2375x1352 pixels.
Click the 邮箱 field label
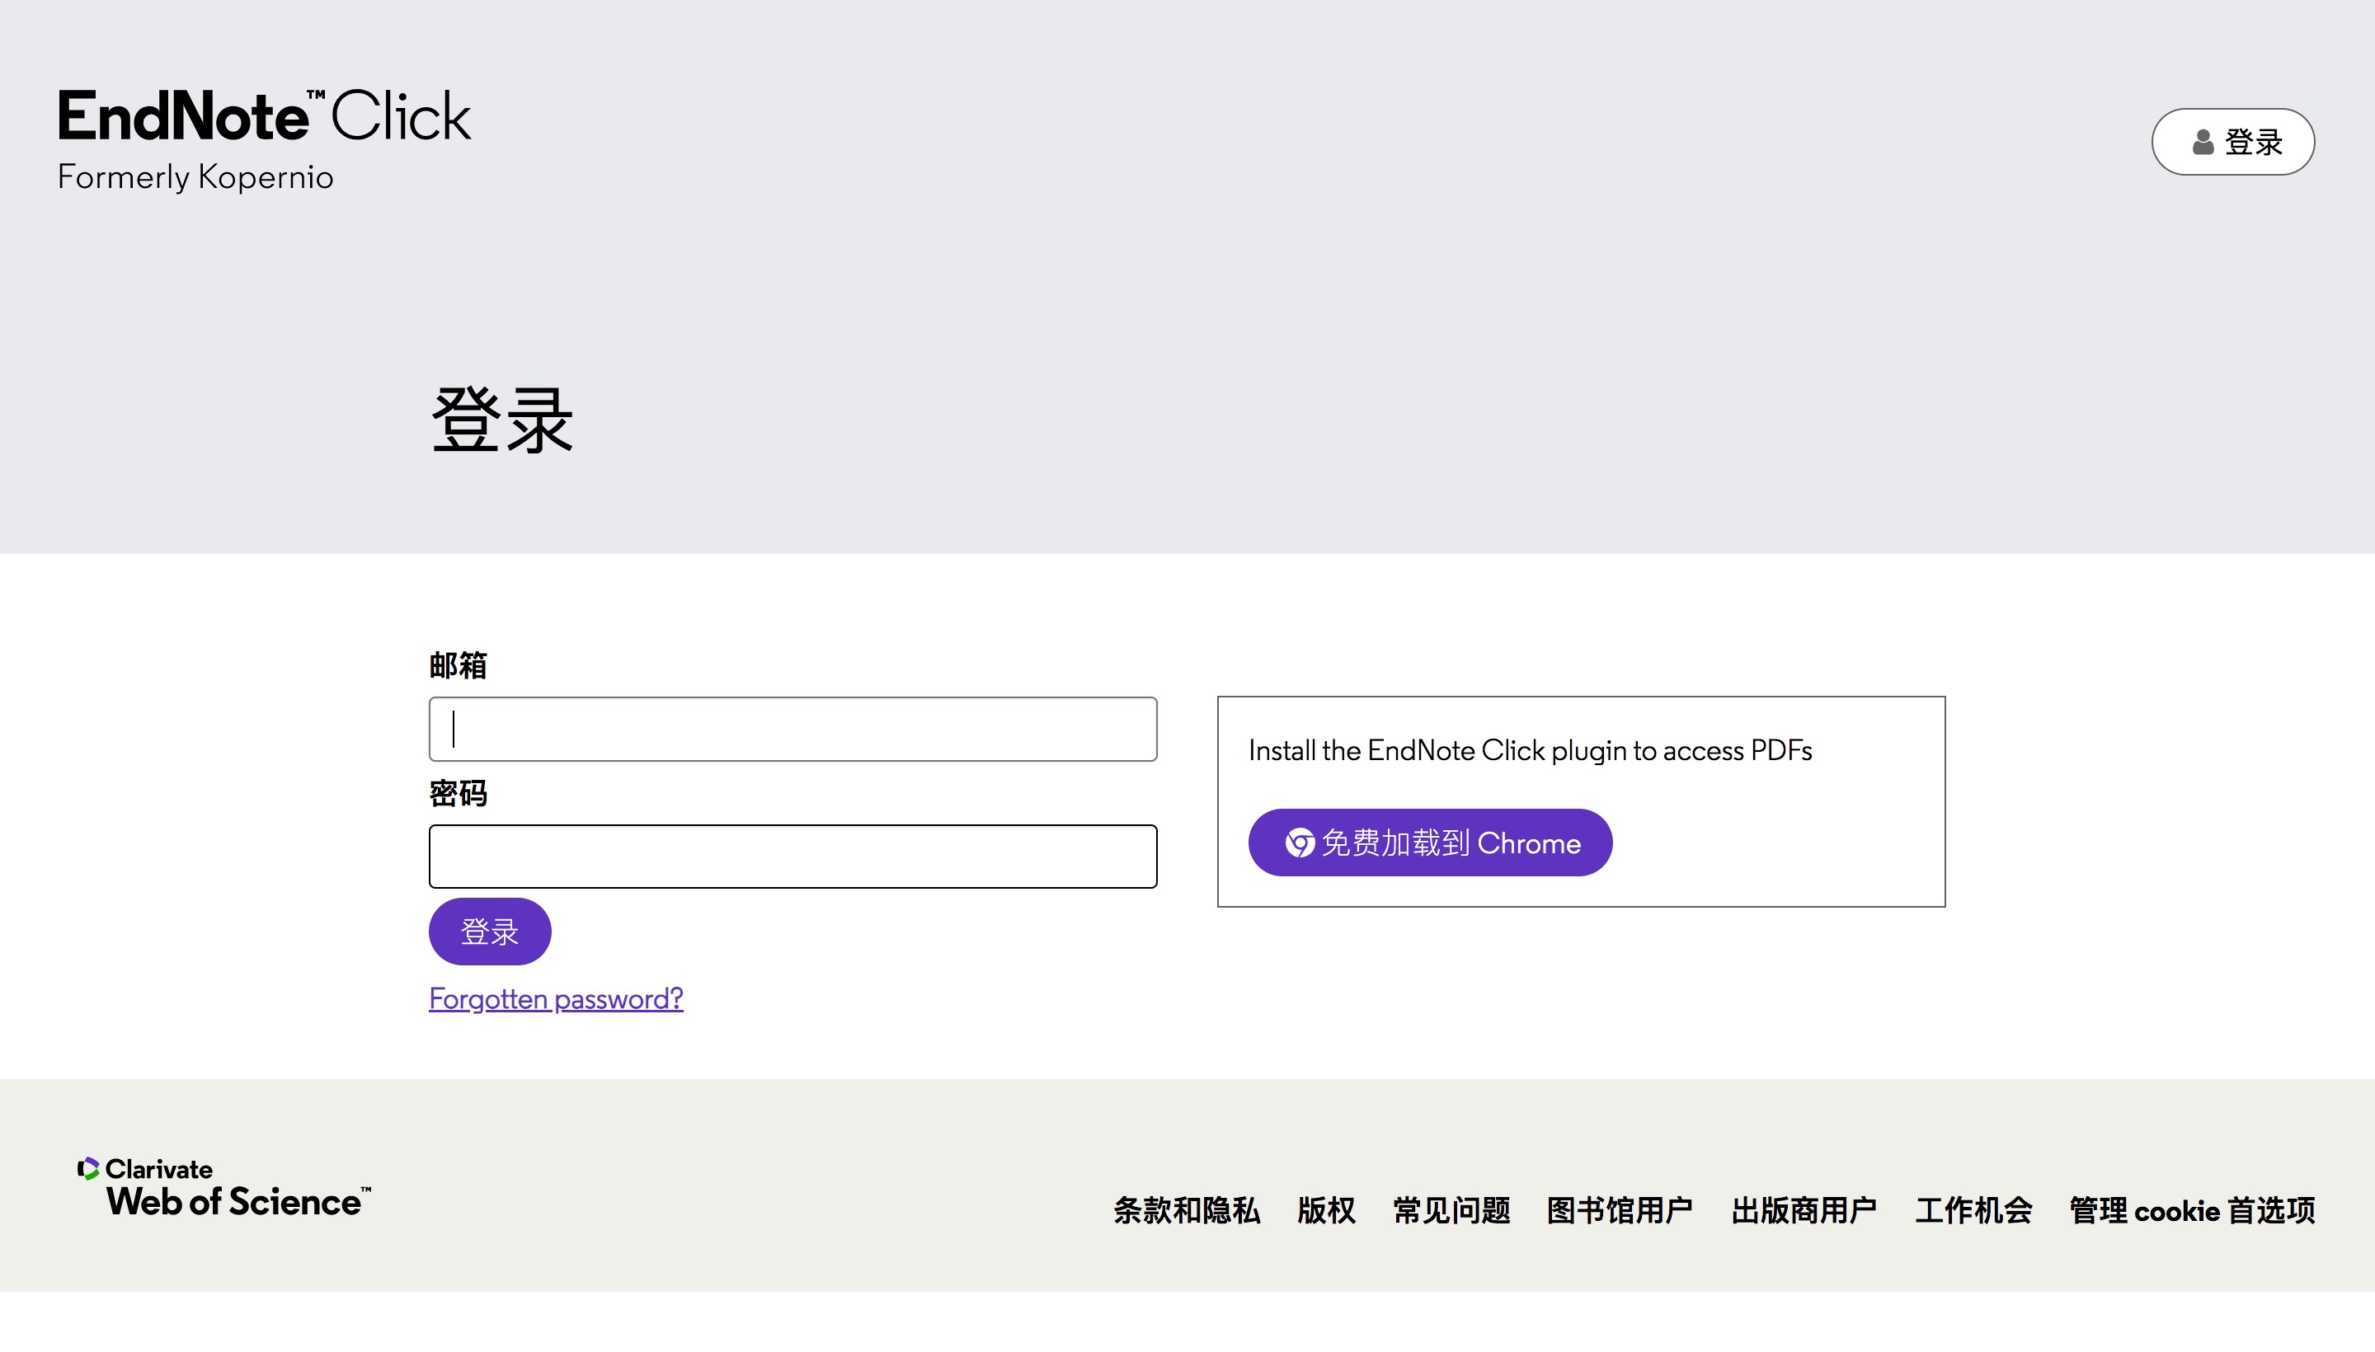458,664
